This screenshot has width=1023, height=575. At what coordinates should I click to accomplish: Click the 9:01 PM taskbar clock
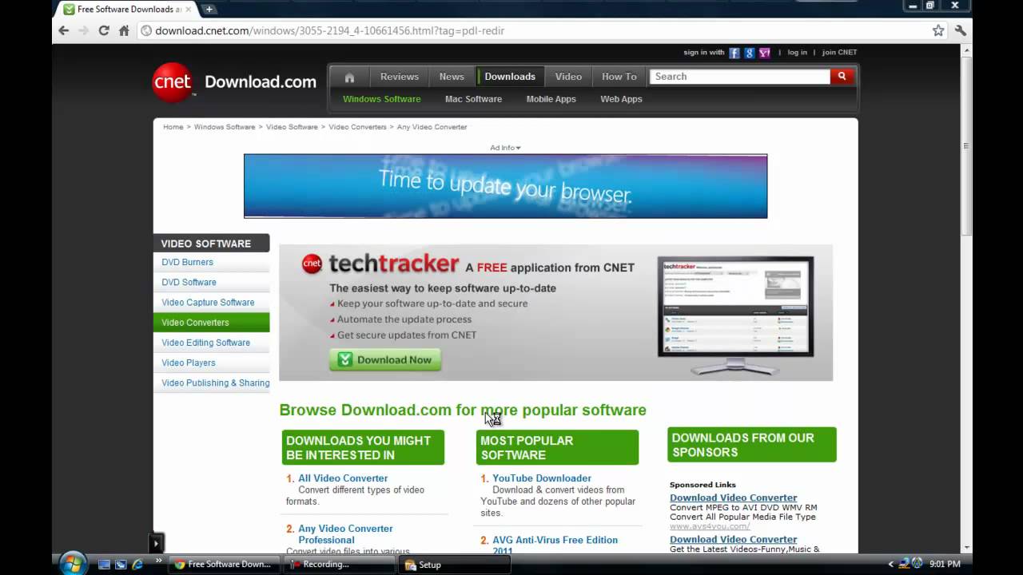pyautogui.click(x=945, y=564)
